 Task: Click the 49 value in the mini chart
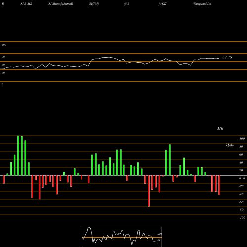160,234
